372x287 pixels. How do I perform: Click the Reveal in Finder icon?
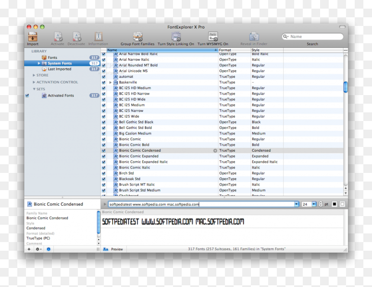coord(253,37)
